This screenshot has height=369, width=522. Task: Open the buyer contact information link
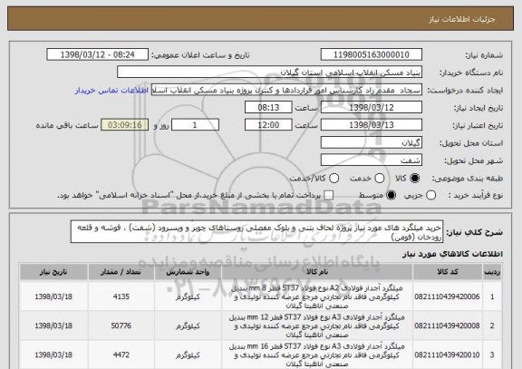tap(111, 91)
